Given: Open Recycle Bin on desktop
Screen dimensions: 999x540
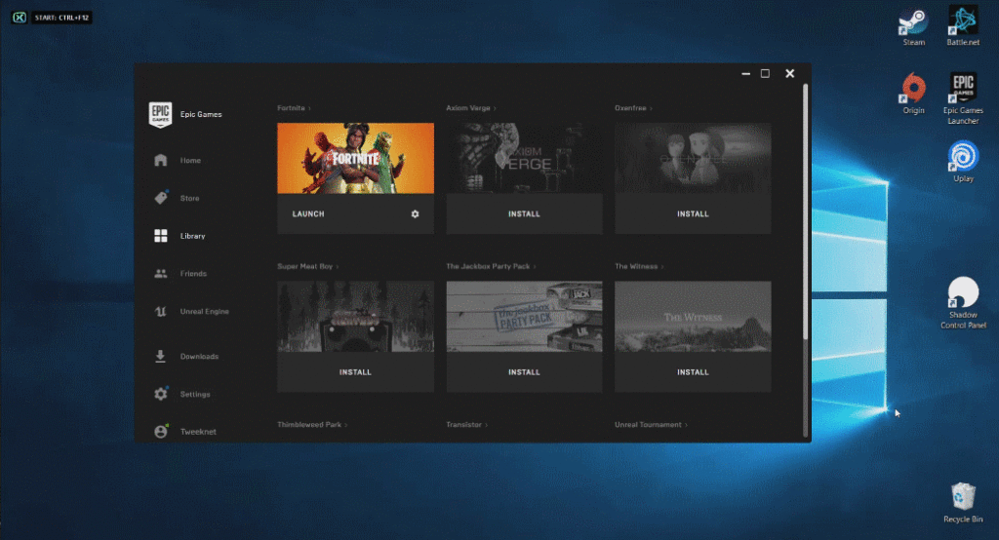Looking at the screenshot, I should 963,503.
